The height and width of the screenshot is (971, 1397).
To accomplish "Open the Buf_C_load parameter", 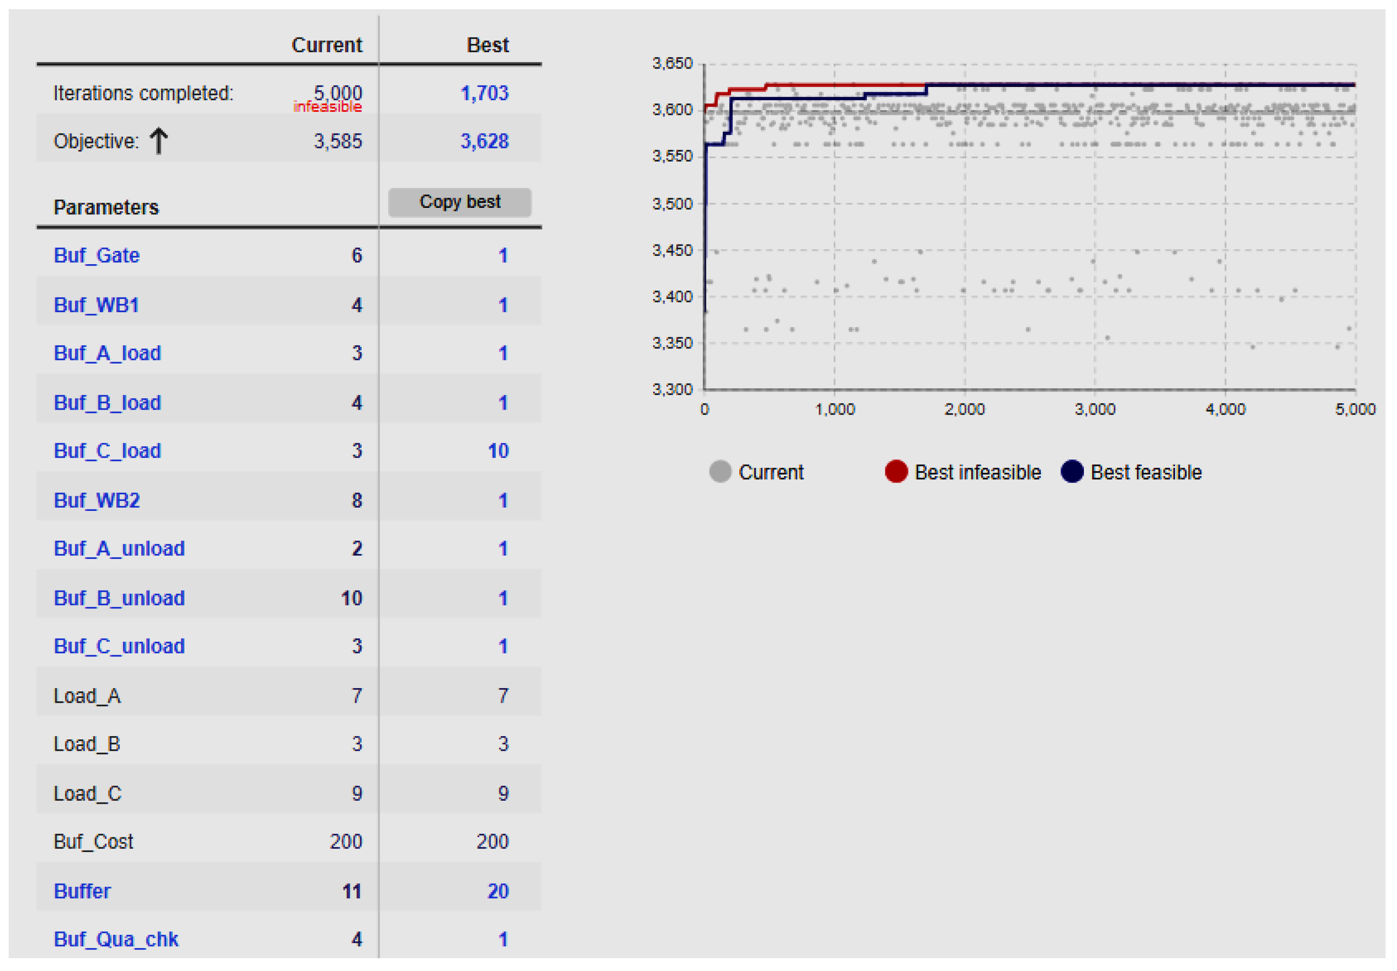I will pyautogui.click(x=107, y=451).
